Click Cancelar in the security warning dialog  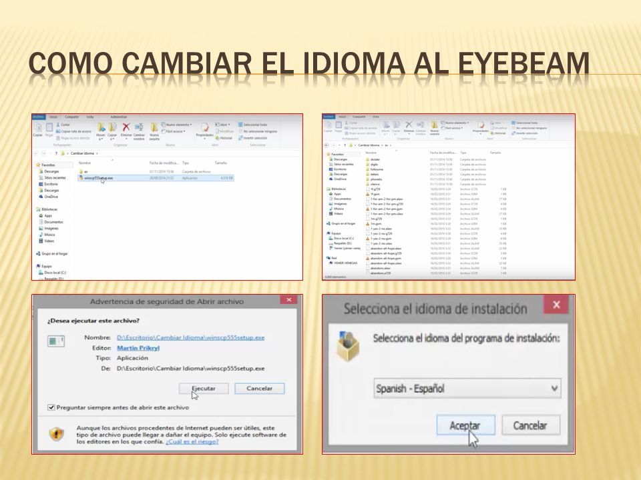point(259,388)
